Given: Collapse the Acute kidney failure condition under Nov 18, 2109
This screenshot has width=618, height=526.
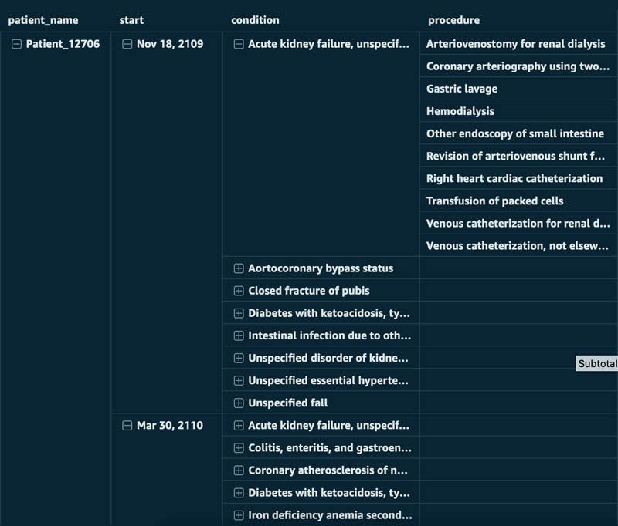Looking at the screenshot, I should tap(239, 44).
